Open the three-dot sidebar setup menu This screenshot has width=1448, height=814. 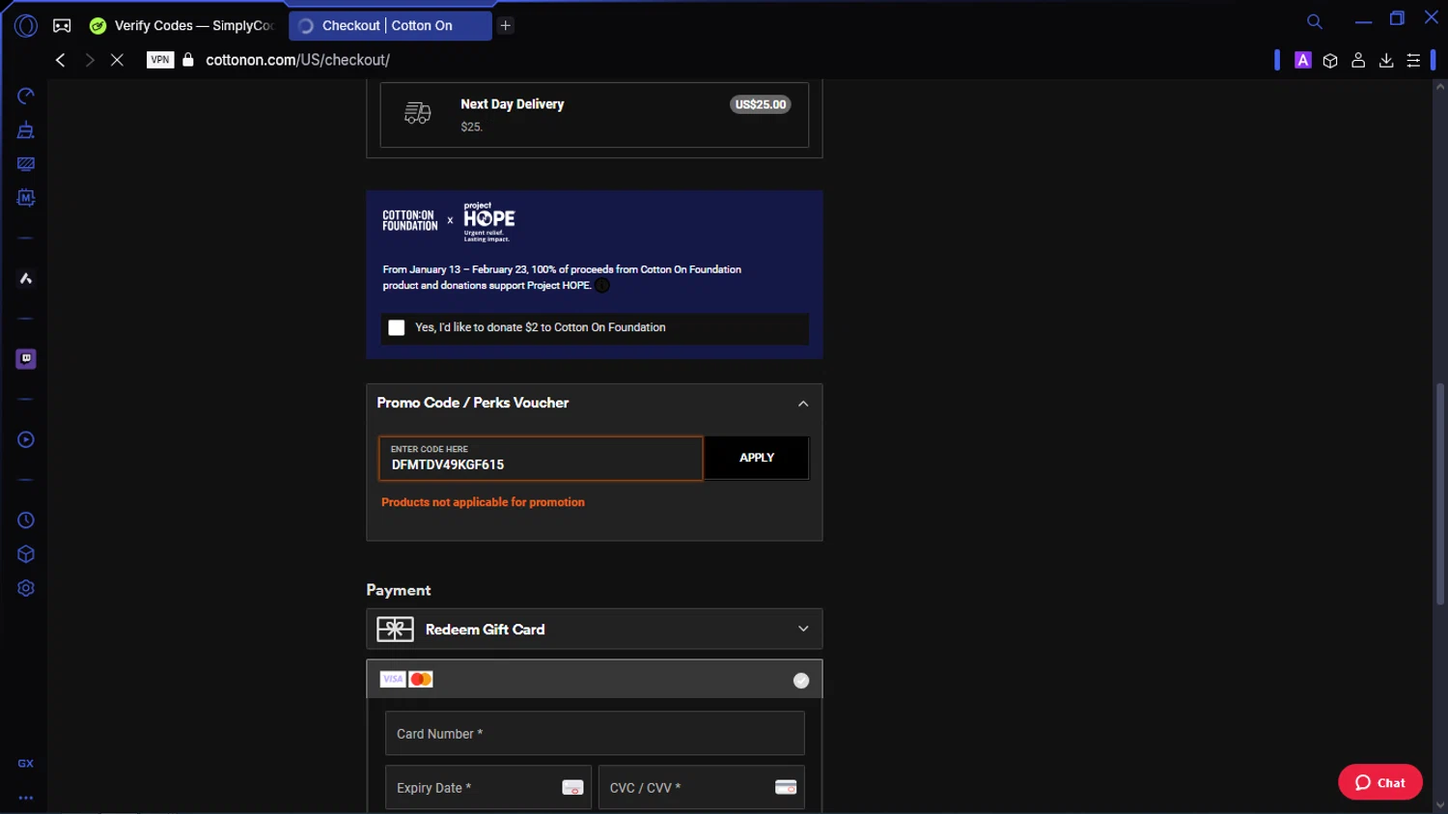[26, 799]
